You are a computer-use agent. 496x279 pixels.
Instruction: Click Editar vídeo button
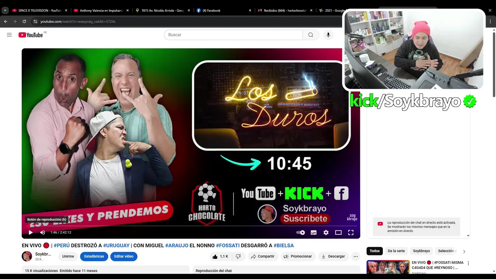point(124,257)
